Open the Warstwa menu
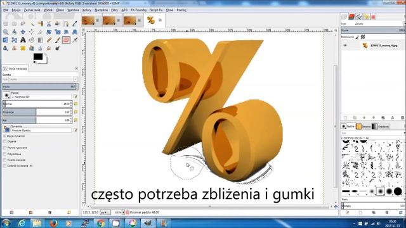The height and width of the screenshot is (228, 406). pos(74,10)
